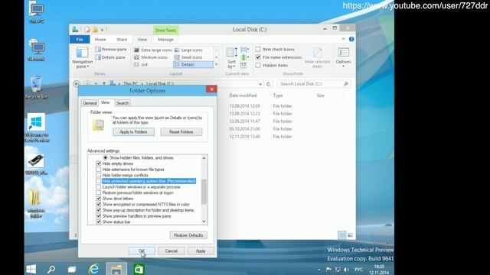
Task: Open Search tab in Folder Options
Action: 122,103
